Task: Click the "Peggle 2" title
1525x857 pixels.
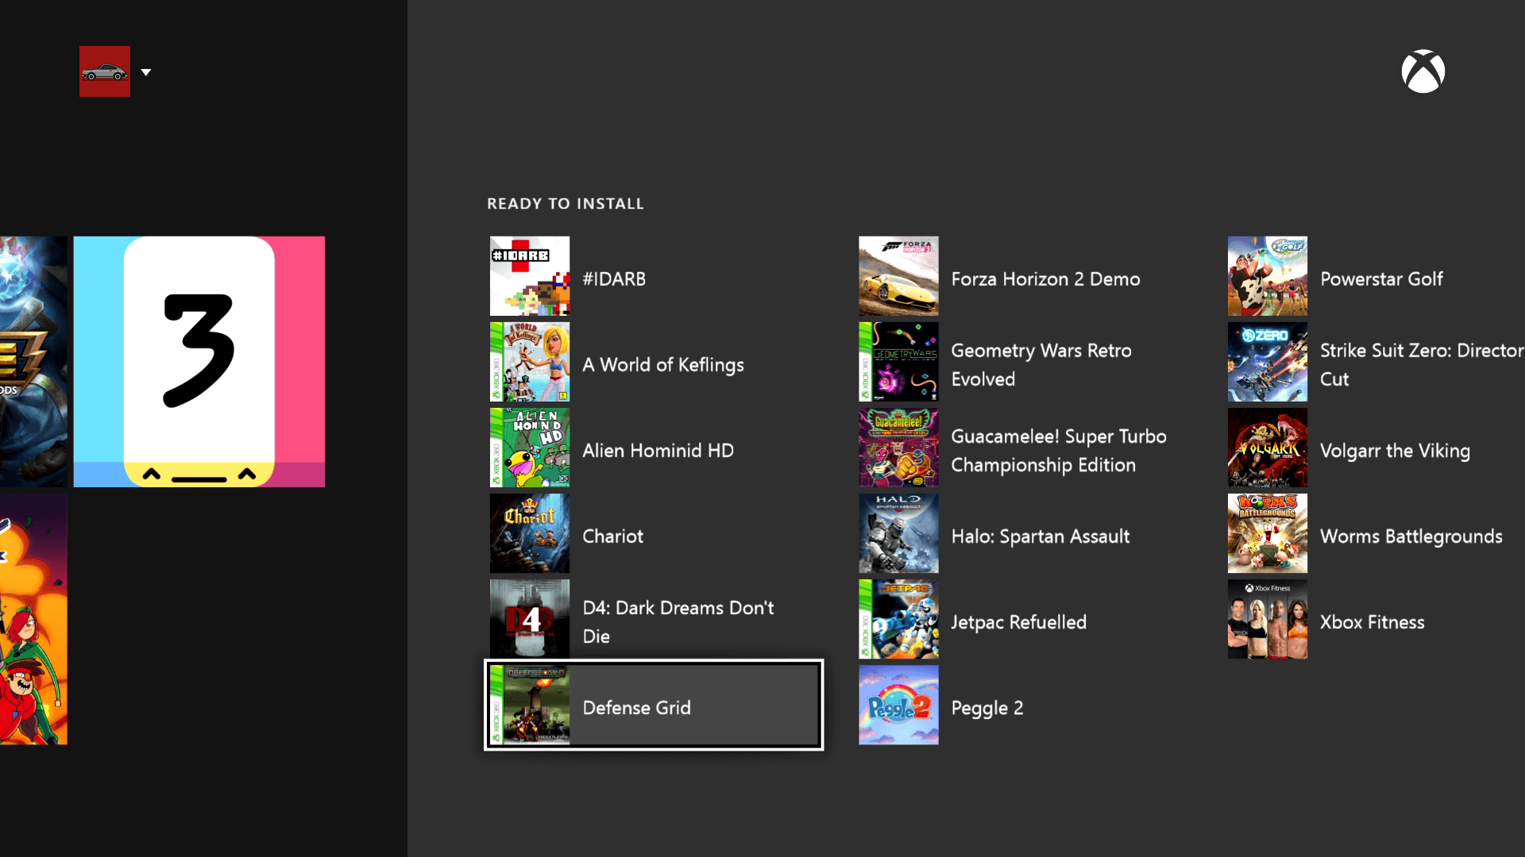Action: coord(987,708)
